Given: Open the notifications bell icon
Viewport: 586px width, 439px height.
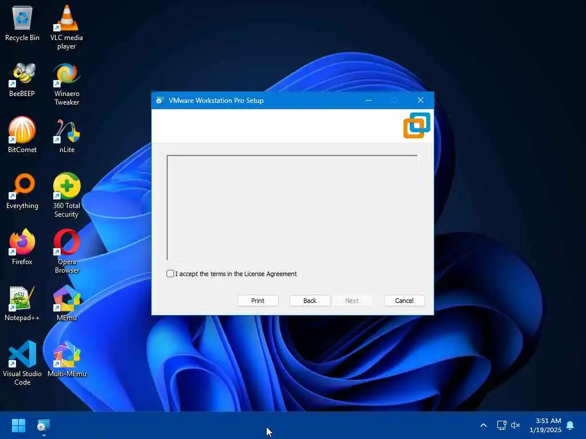Looking at the screenshot, I should point(571,425).
